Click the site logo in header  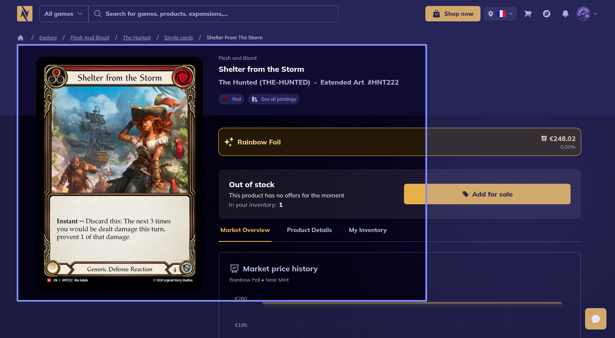[25, 14]
